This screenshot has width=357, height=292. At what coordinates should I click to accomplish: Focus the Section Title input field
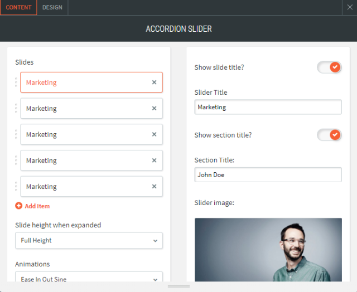click(268, 174)
